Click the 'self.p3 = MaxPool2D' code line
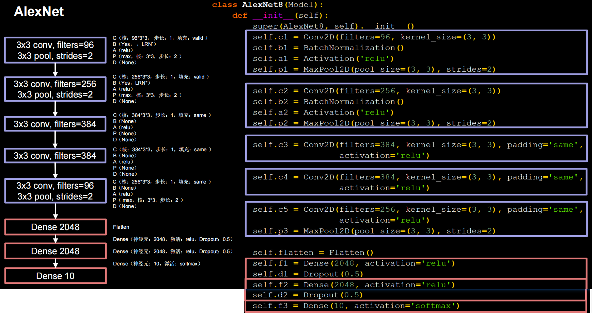The height and width of the screenshot is (313, 592). point(374,231)
